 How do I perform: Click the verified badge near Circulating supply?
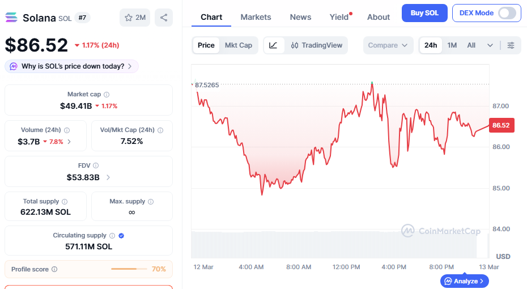point(121,236)
